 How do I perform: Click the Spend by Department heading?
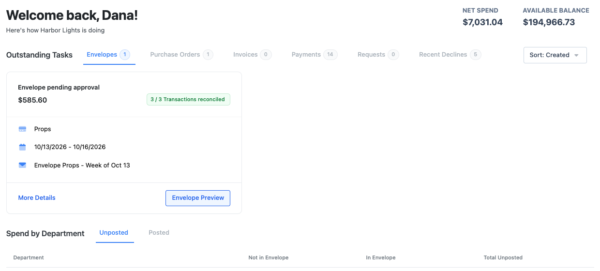click(45, 234)
